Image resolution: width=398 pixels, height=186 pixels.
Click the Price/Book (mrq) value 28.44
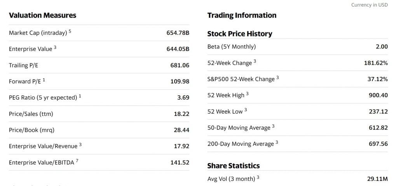pos(182,130)
